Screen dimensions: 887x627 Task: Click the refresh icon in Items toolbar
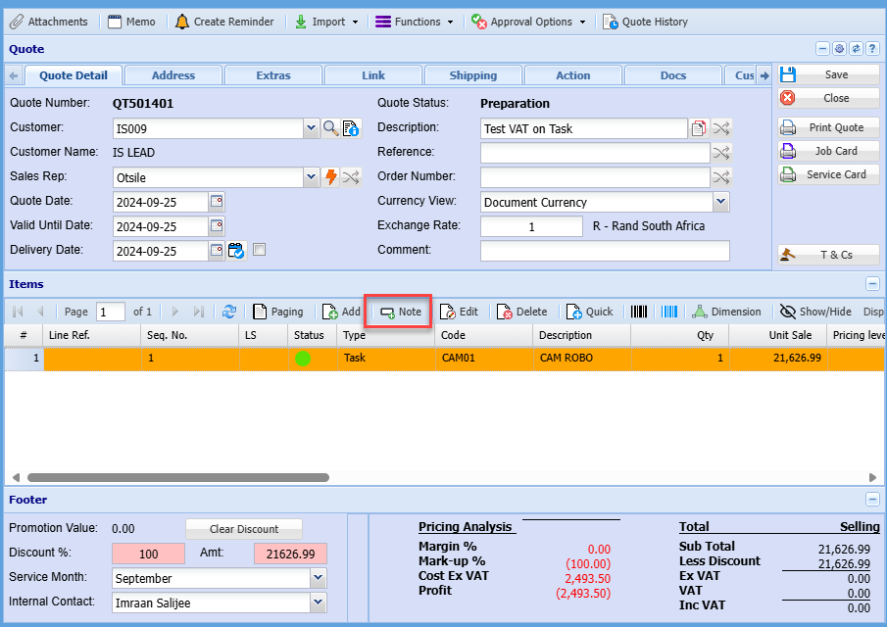click(229, 312)
